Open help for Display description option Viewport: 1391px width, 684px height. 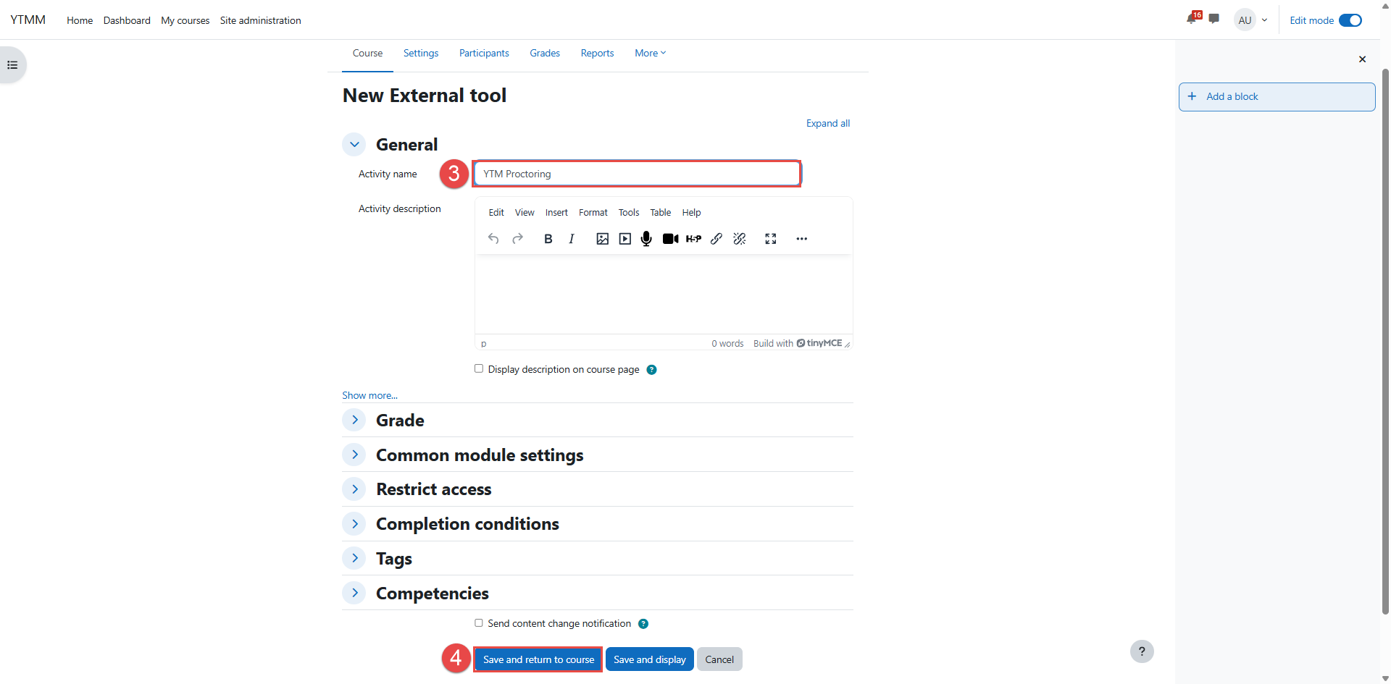(651, 370)
